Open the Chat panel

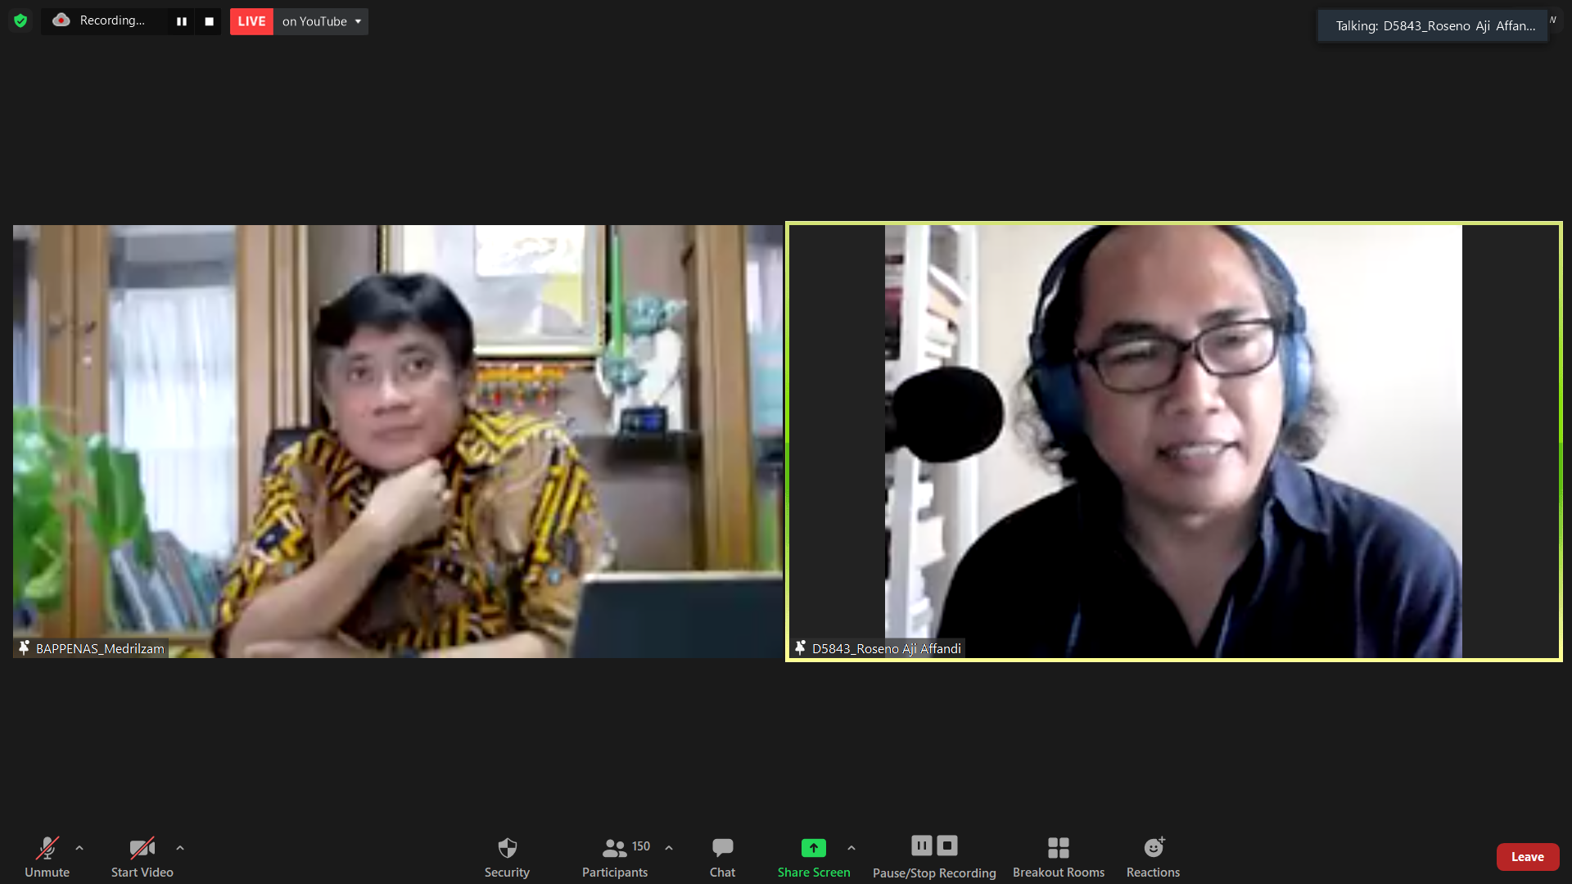click(722, 856)
